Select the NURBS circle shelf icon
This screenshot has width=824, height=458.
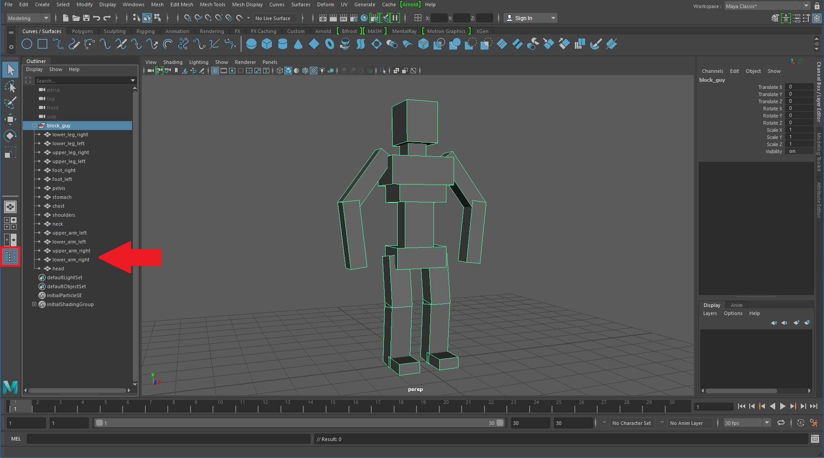[27, 44]
